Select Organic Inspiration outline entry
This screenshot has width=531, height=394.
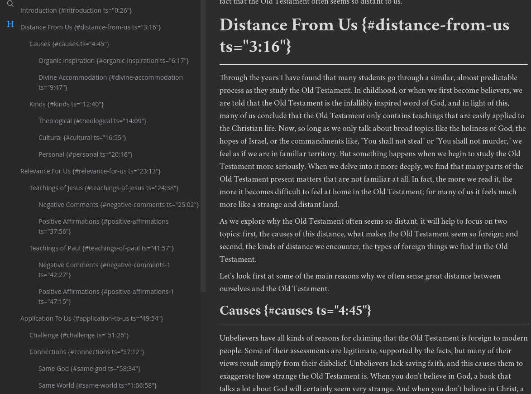click(x=114, y=61)
